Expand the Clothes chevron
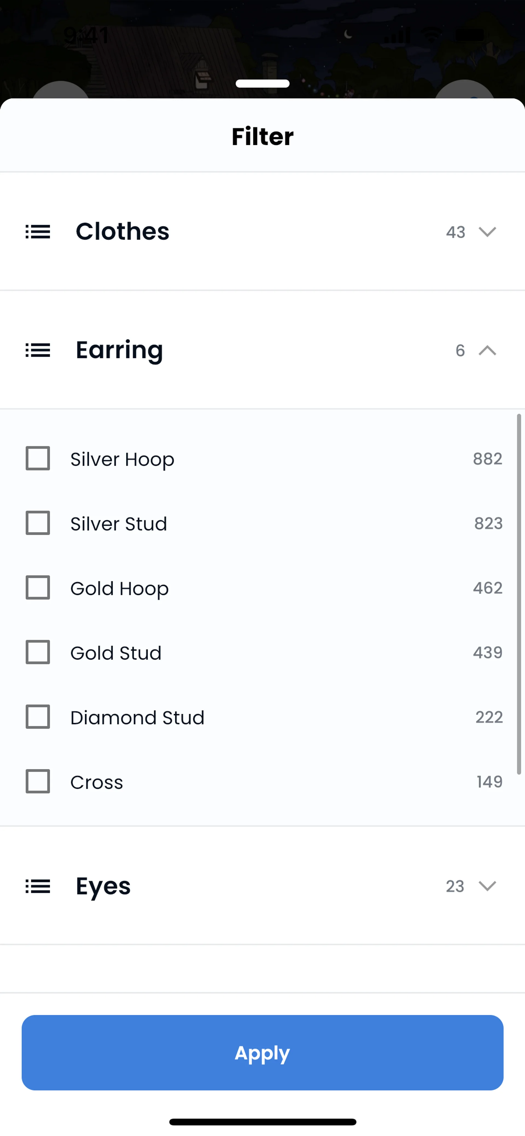 487,232
